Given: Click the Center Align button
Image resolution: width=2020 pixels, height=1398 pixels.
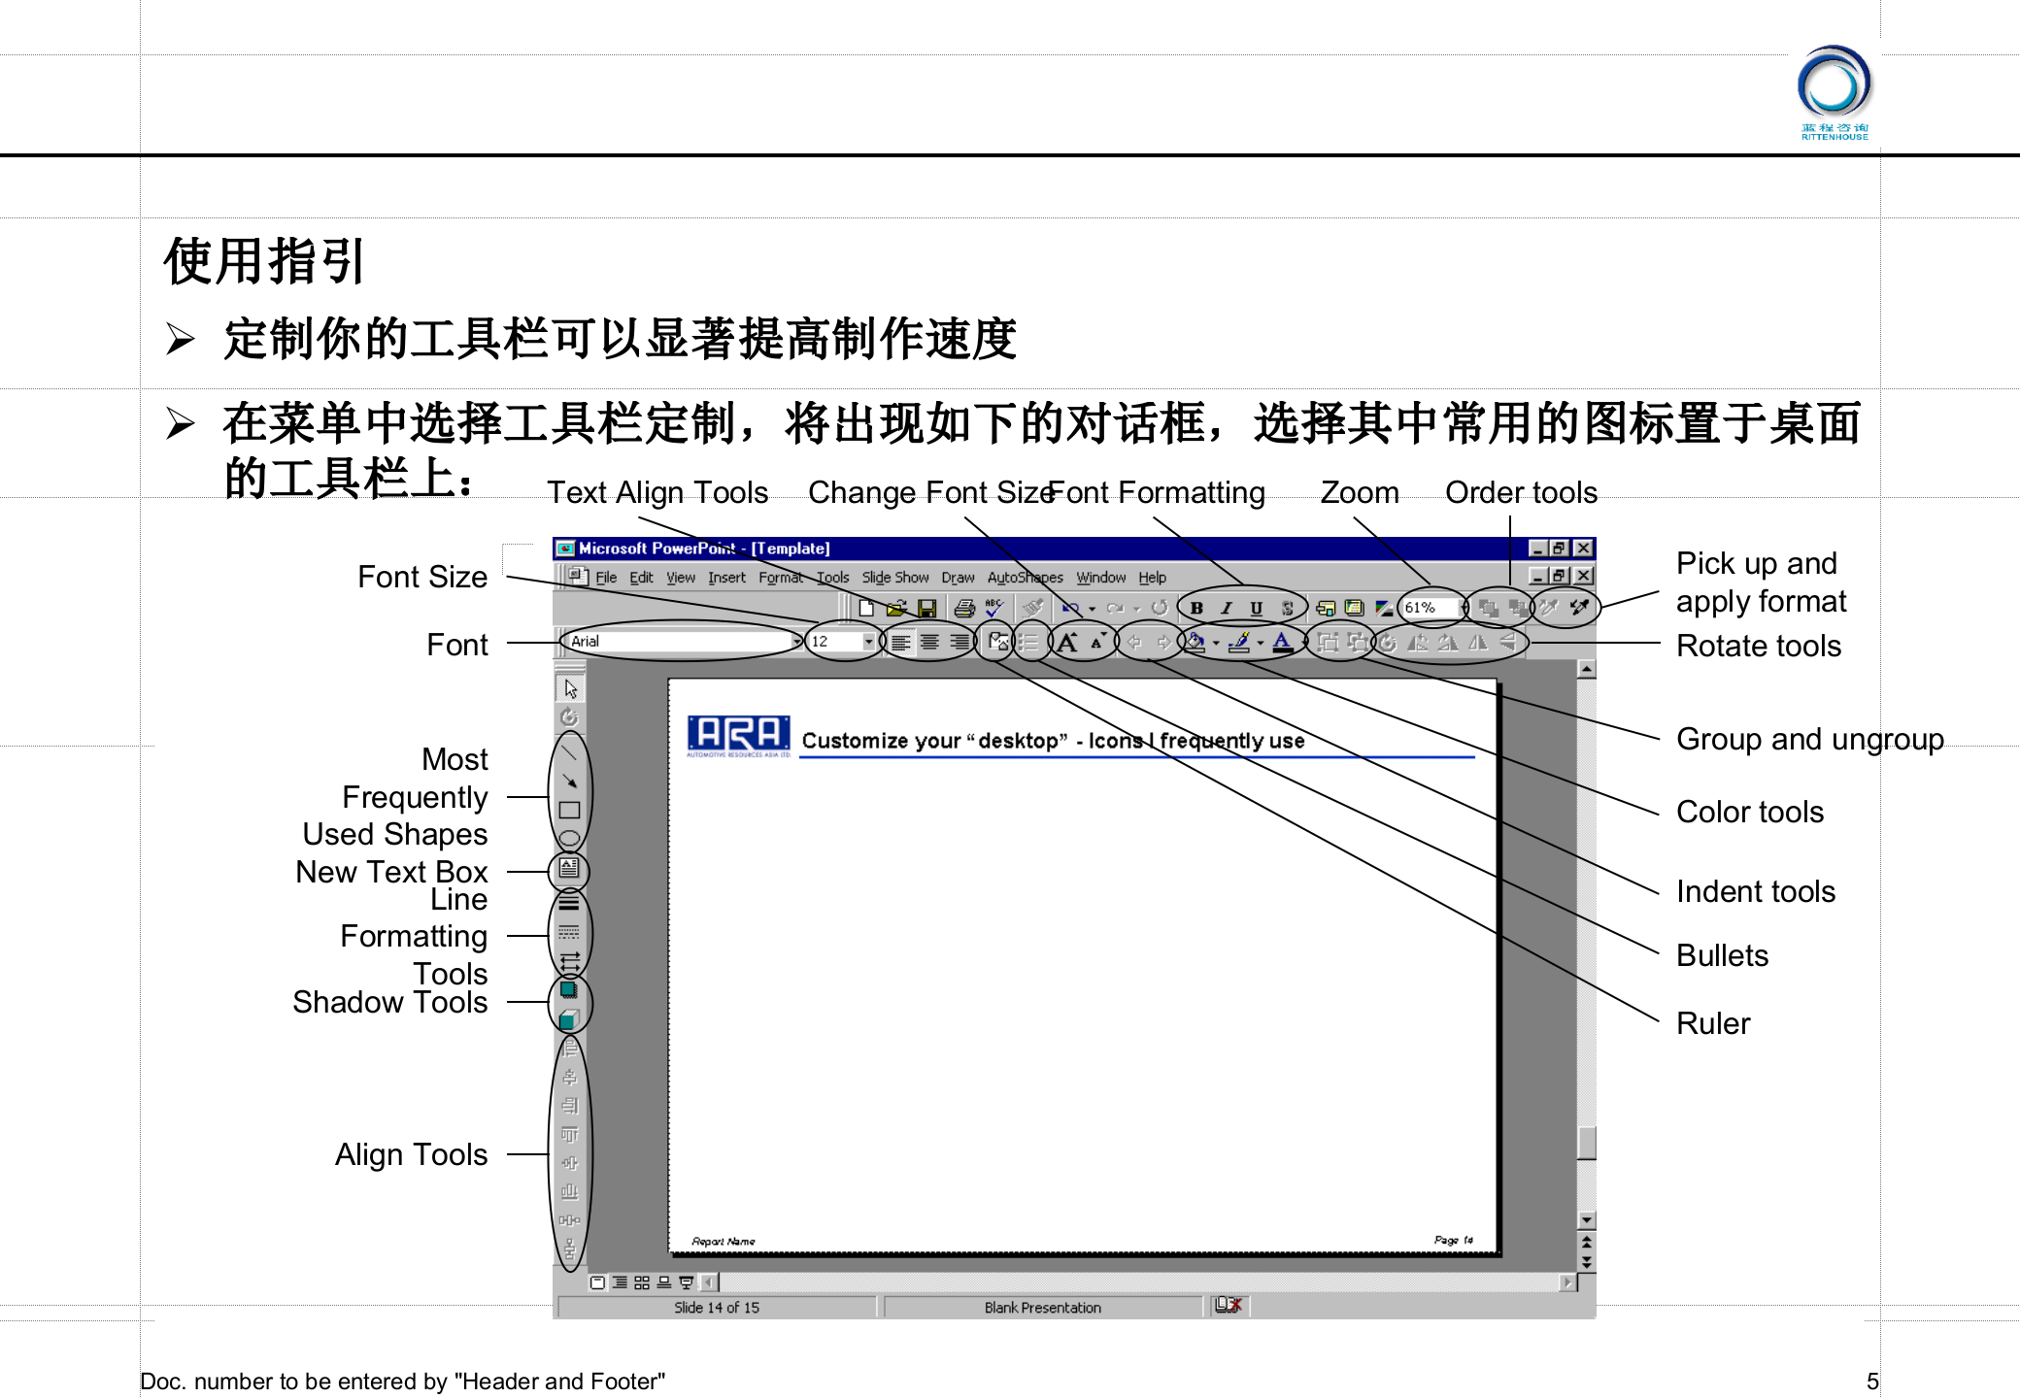Looking at the screenshot, I should (929, 642).
